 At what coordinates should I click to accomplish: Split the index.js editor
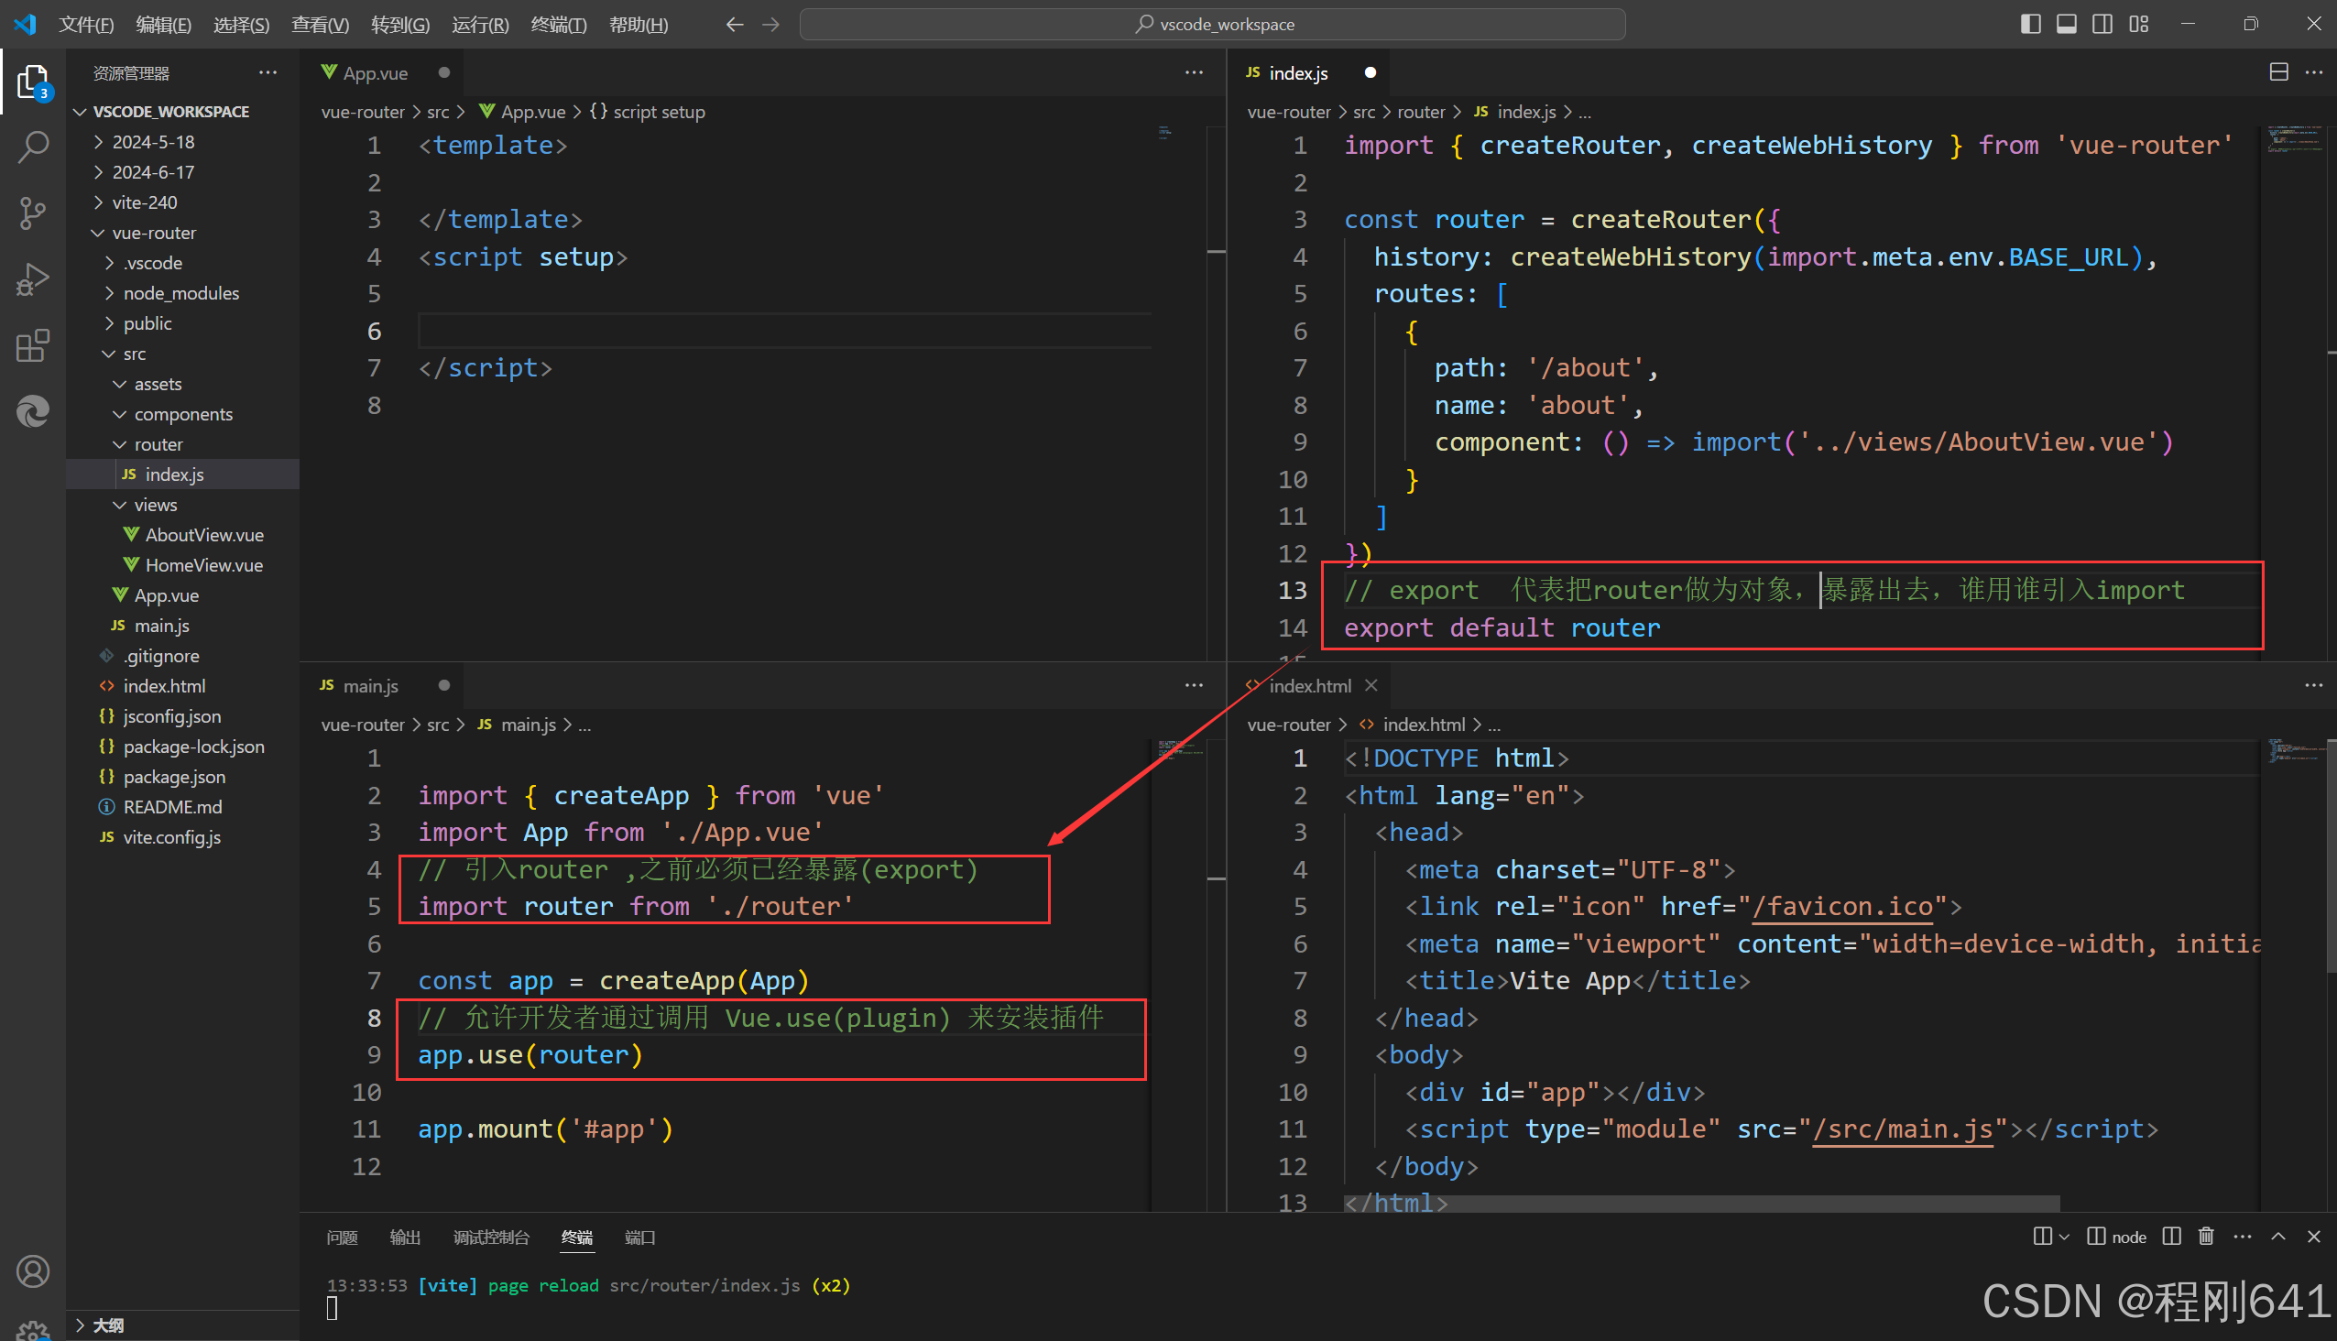click(2278, 71)
